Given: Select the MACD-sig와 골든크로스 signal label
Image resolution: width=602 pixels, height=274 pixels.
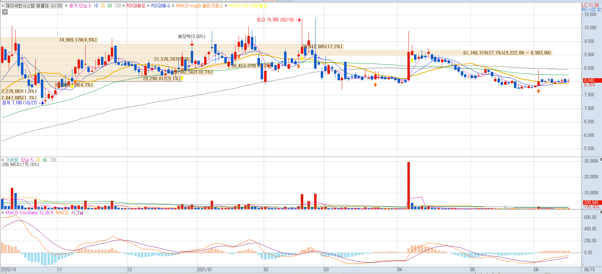Looking at the screenshot, I should click(x=200, y=6).
